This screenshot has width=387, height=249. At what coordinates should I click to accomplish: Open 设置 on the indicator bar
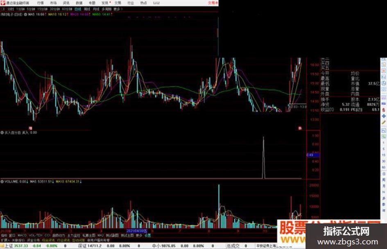click(147, 236)
